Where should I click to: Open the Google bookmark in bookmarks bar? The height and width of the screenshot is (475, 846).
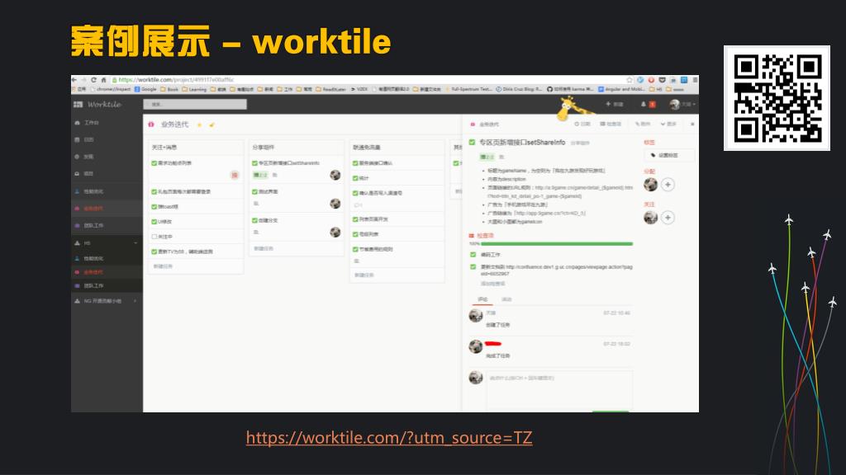tap(145, 89)
